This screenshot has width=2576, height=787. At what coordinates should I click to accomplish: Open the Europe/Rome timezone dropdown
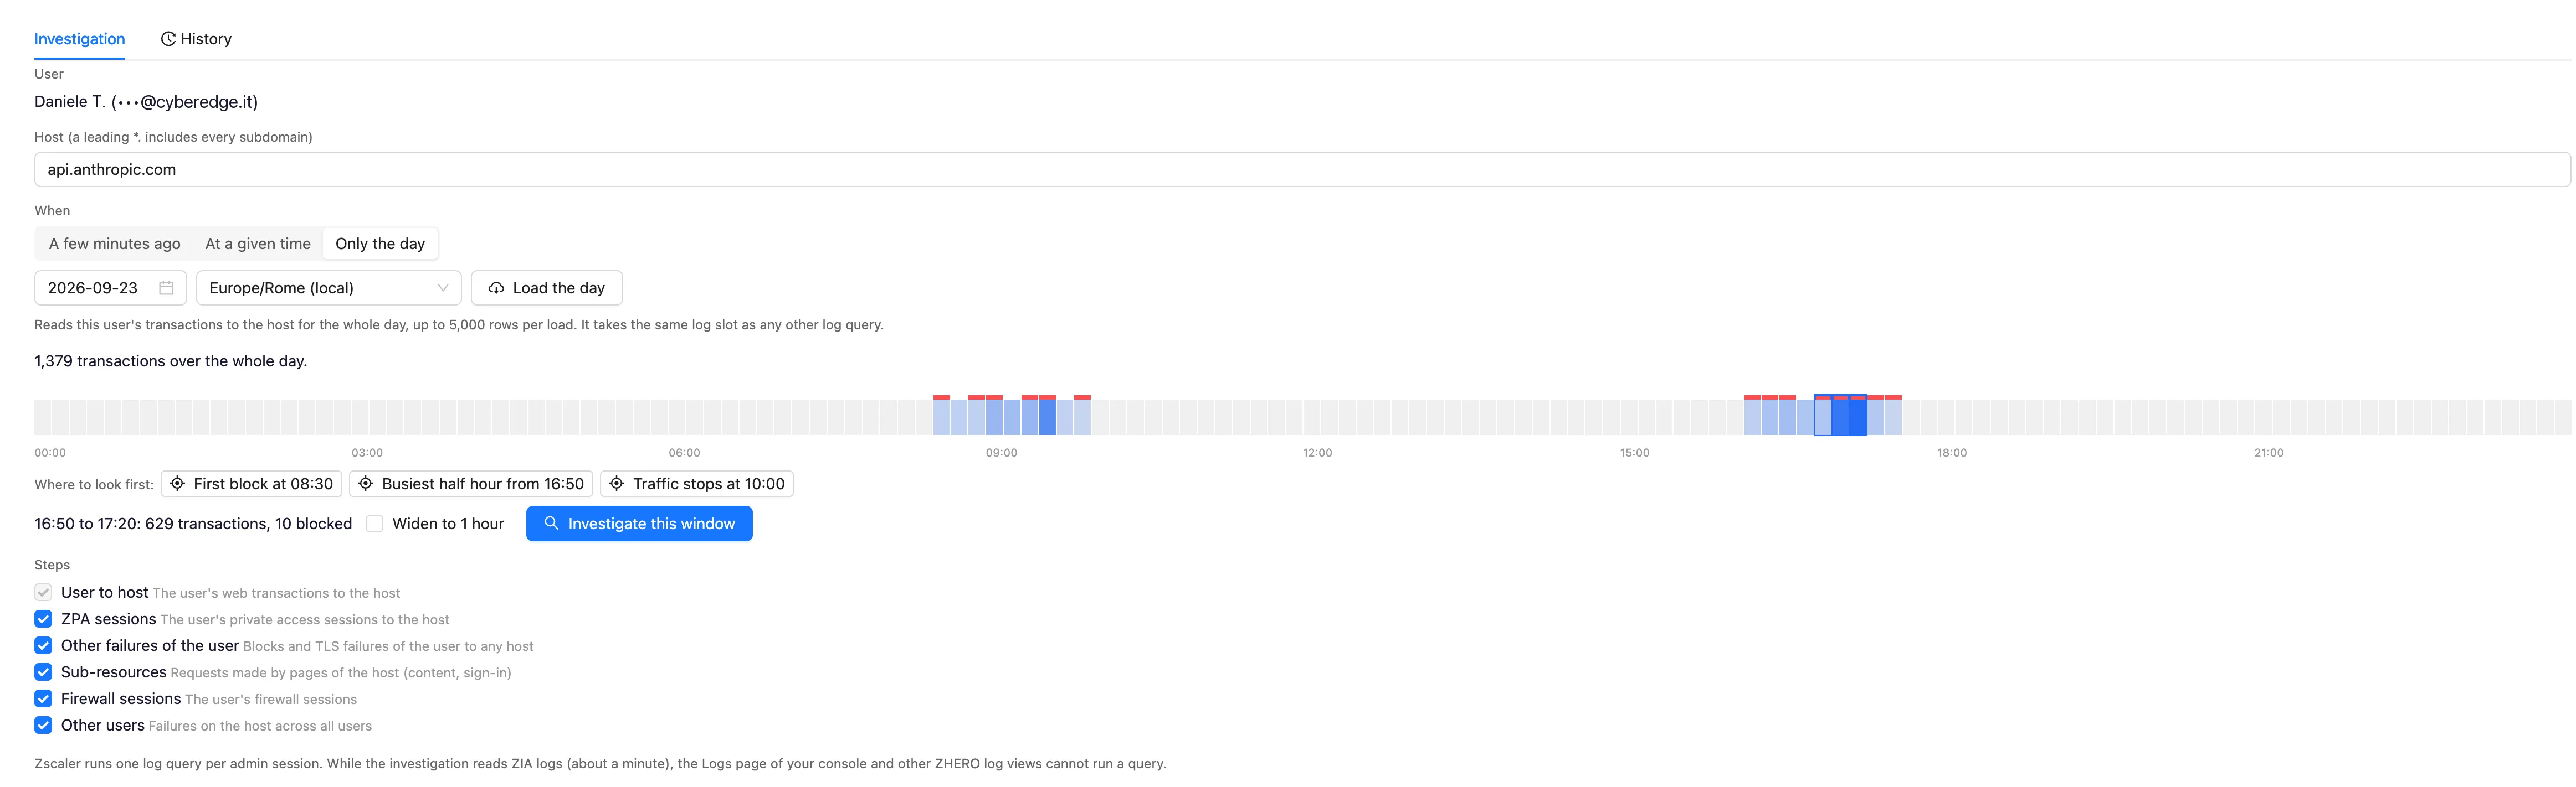pyautogui.click(x=328, y=288)
